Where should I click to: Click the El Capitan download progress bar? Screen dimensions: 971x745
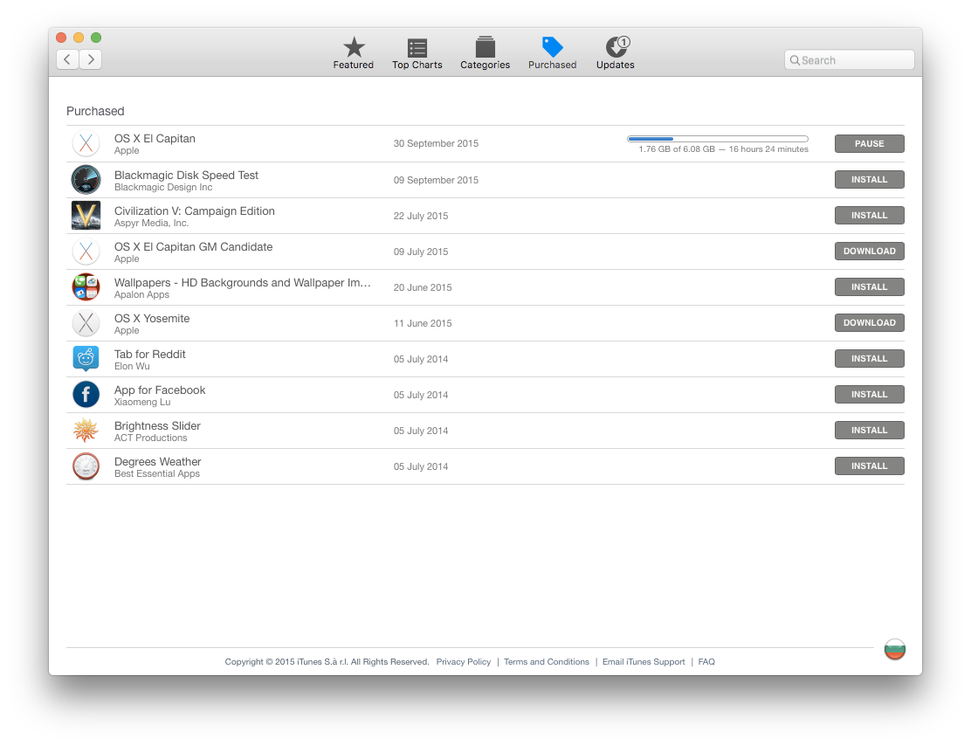click(718, 139)
